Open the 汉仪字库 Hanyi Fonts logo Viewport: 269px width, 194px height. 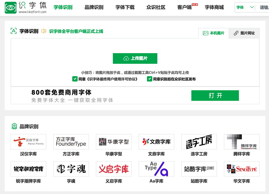click(28, 142)
